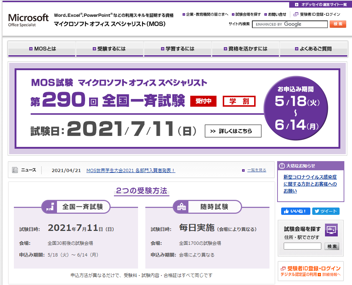The width and height of the screenshot is (352, 285).
Task: Open the 受験するには menu tab
Action: (110, 49)
